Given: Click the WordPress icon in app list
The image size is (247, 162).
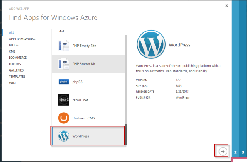Looking at the screenshot, I should tap(64, 136).
